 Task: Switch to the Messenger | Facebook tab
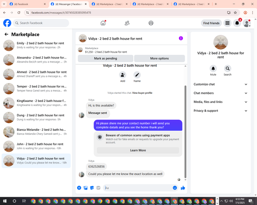click(x=68, y=4)
